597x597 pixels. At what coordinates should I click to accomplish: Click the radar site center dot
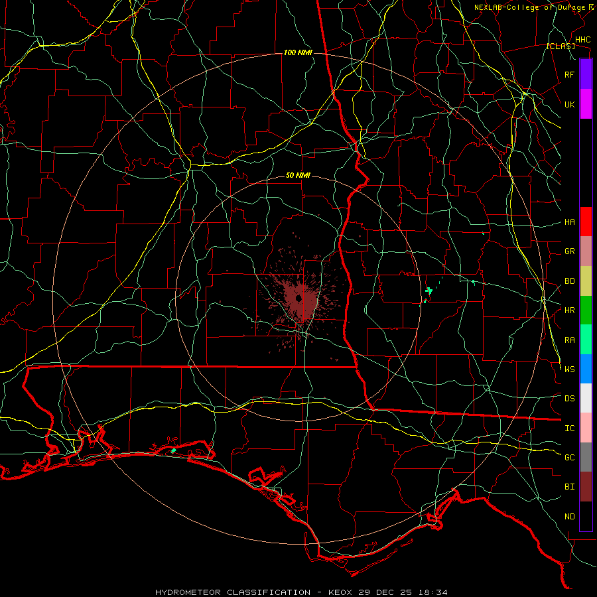click(298, 298)
